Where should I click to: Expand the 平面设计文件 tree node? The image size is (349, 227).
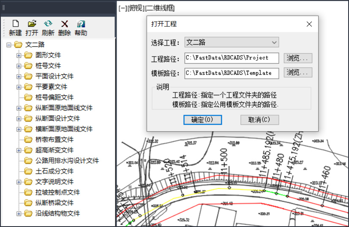click(x=19, y=76)
